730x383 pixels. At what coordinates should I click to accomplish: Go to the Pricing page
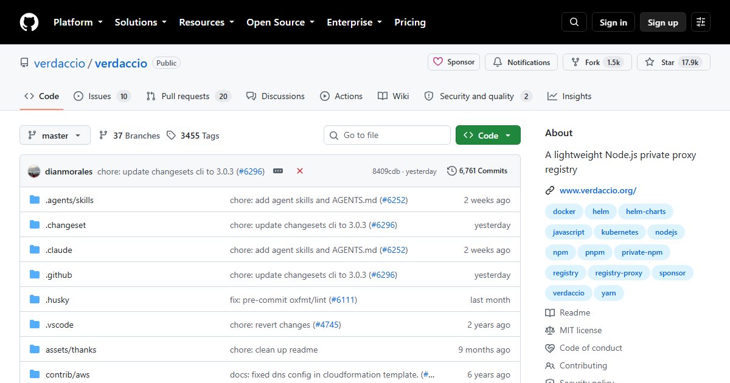click(x=410, y=22)
